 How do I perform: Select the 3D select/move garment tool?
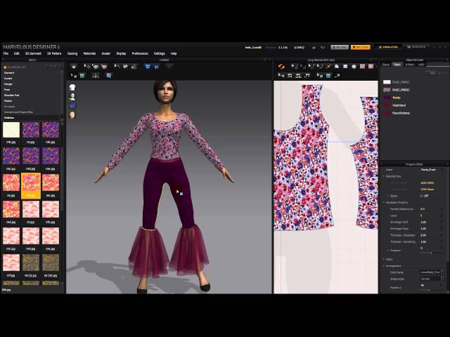86,67
